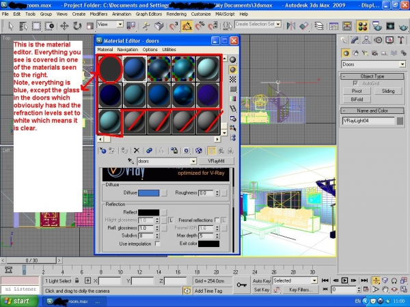Viewport: 410px width, 307px height.
Task: Toggle the Set Key button
Action: (x=261, y=289)
